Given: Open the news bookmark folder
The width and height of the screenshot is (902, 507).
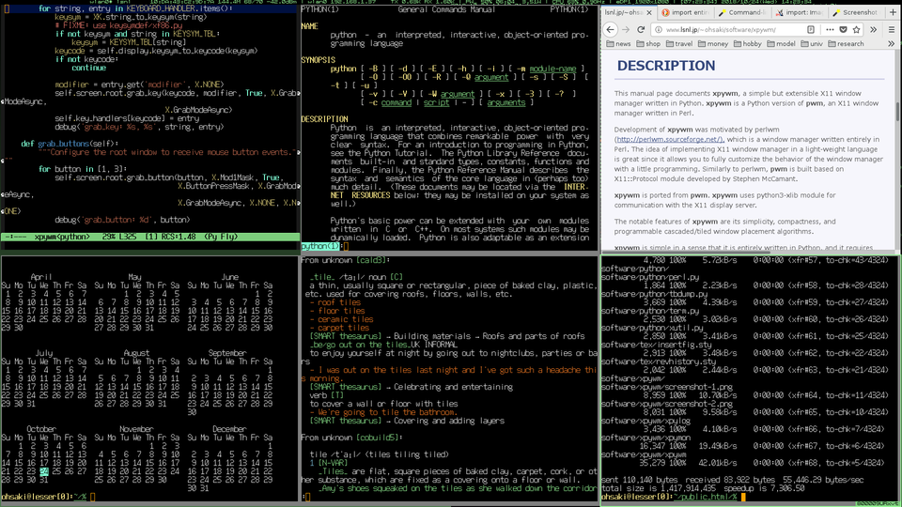Looking at the screenshot, I should [618, 44].
